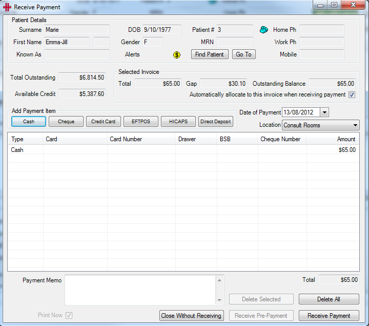Toggle automatically allocate to this invoice checkbox

click(352, 95)
